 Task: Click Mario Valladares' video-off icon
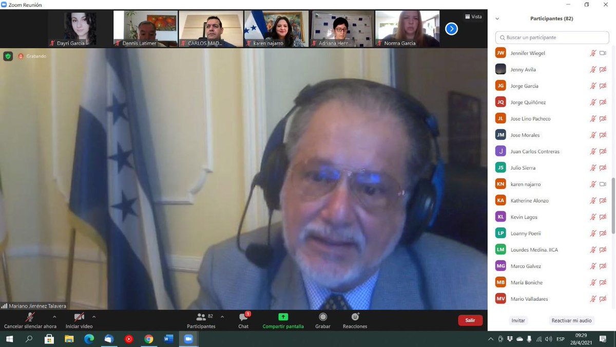[x=603, y=299]
